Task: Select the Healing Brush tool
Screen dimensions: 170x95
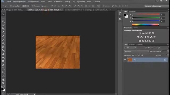Action: coord(3,36)
